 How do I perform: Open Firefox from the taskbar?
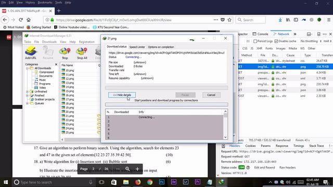(x=138, y=182)
